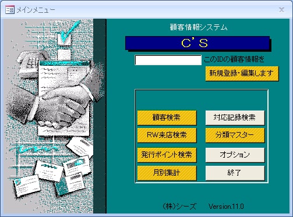This screenshot has width=293, height=217.
Task: Click the C'S logo banner
Action: pos(197,44)
